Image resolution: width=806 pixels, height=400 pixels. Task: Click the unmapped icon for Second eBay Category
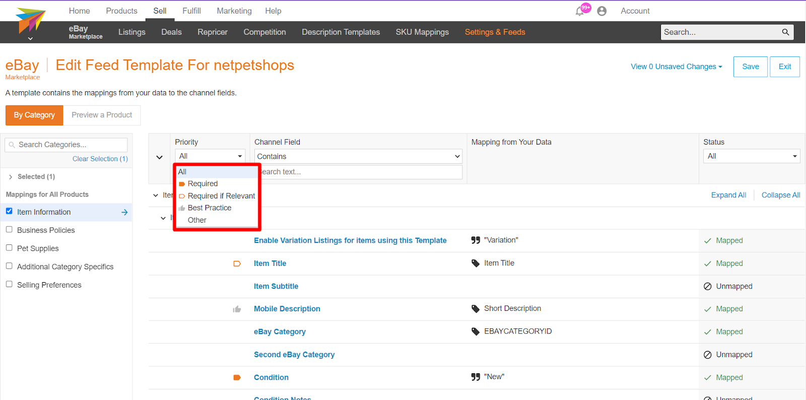point(708,355)
